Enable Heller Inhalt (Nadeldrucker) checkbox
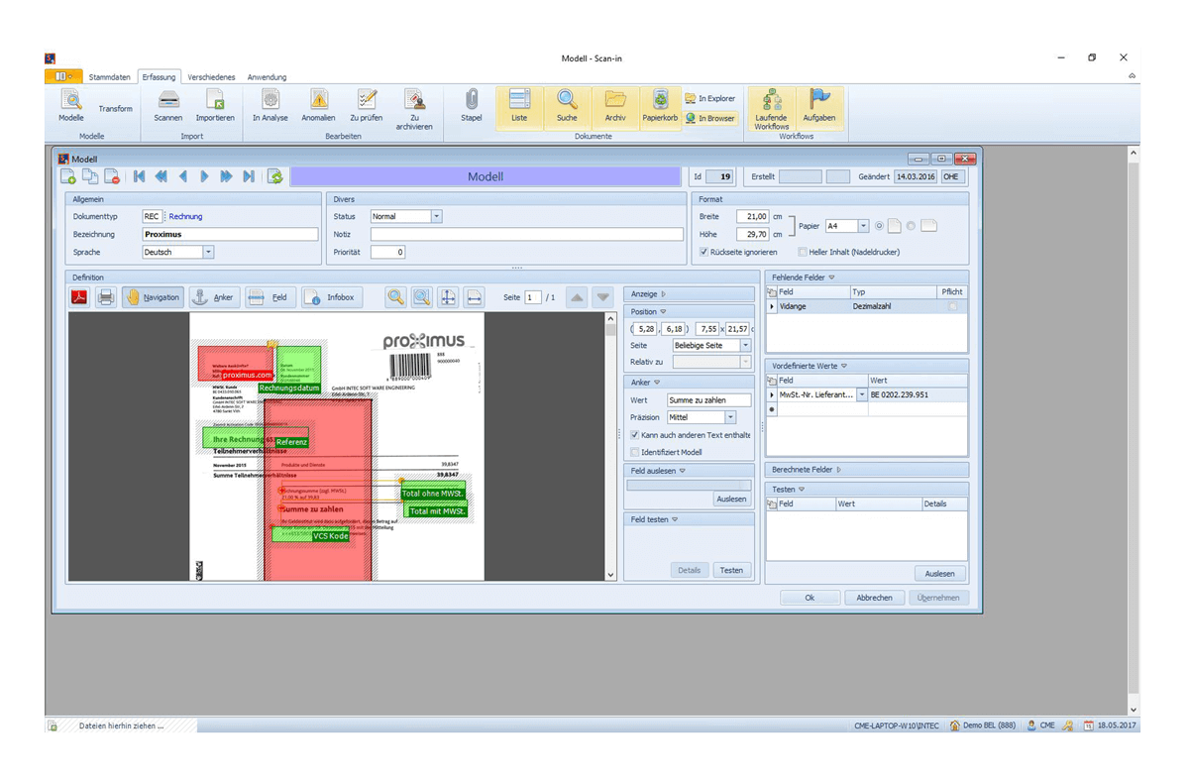 coord(803,253)
